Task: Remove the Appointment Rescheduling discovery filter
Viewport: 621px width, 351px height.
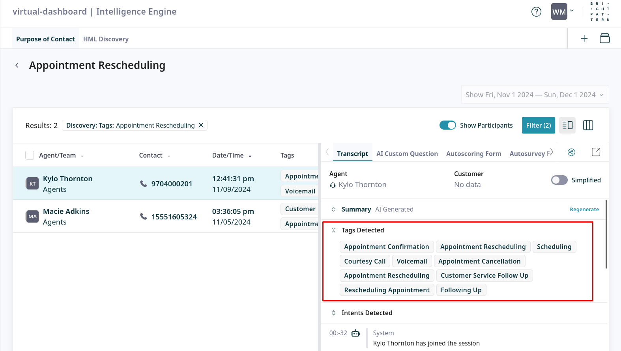Action: tap(201, 125)
